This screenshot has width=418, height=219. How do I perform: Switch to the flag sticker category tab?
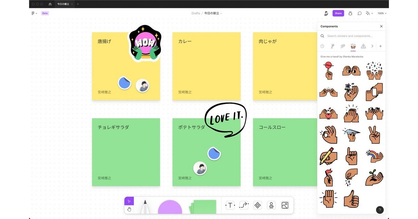click(x=333, y=46)
